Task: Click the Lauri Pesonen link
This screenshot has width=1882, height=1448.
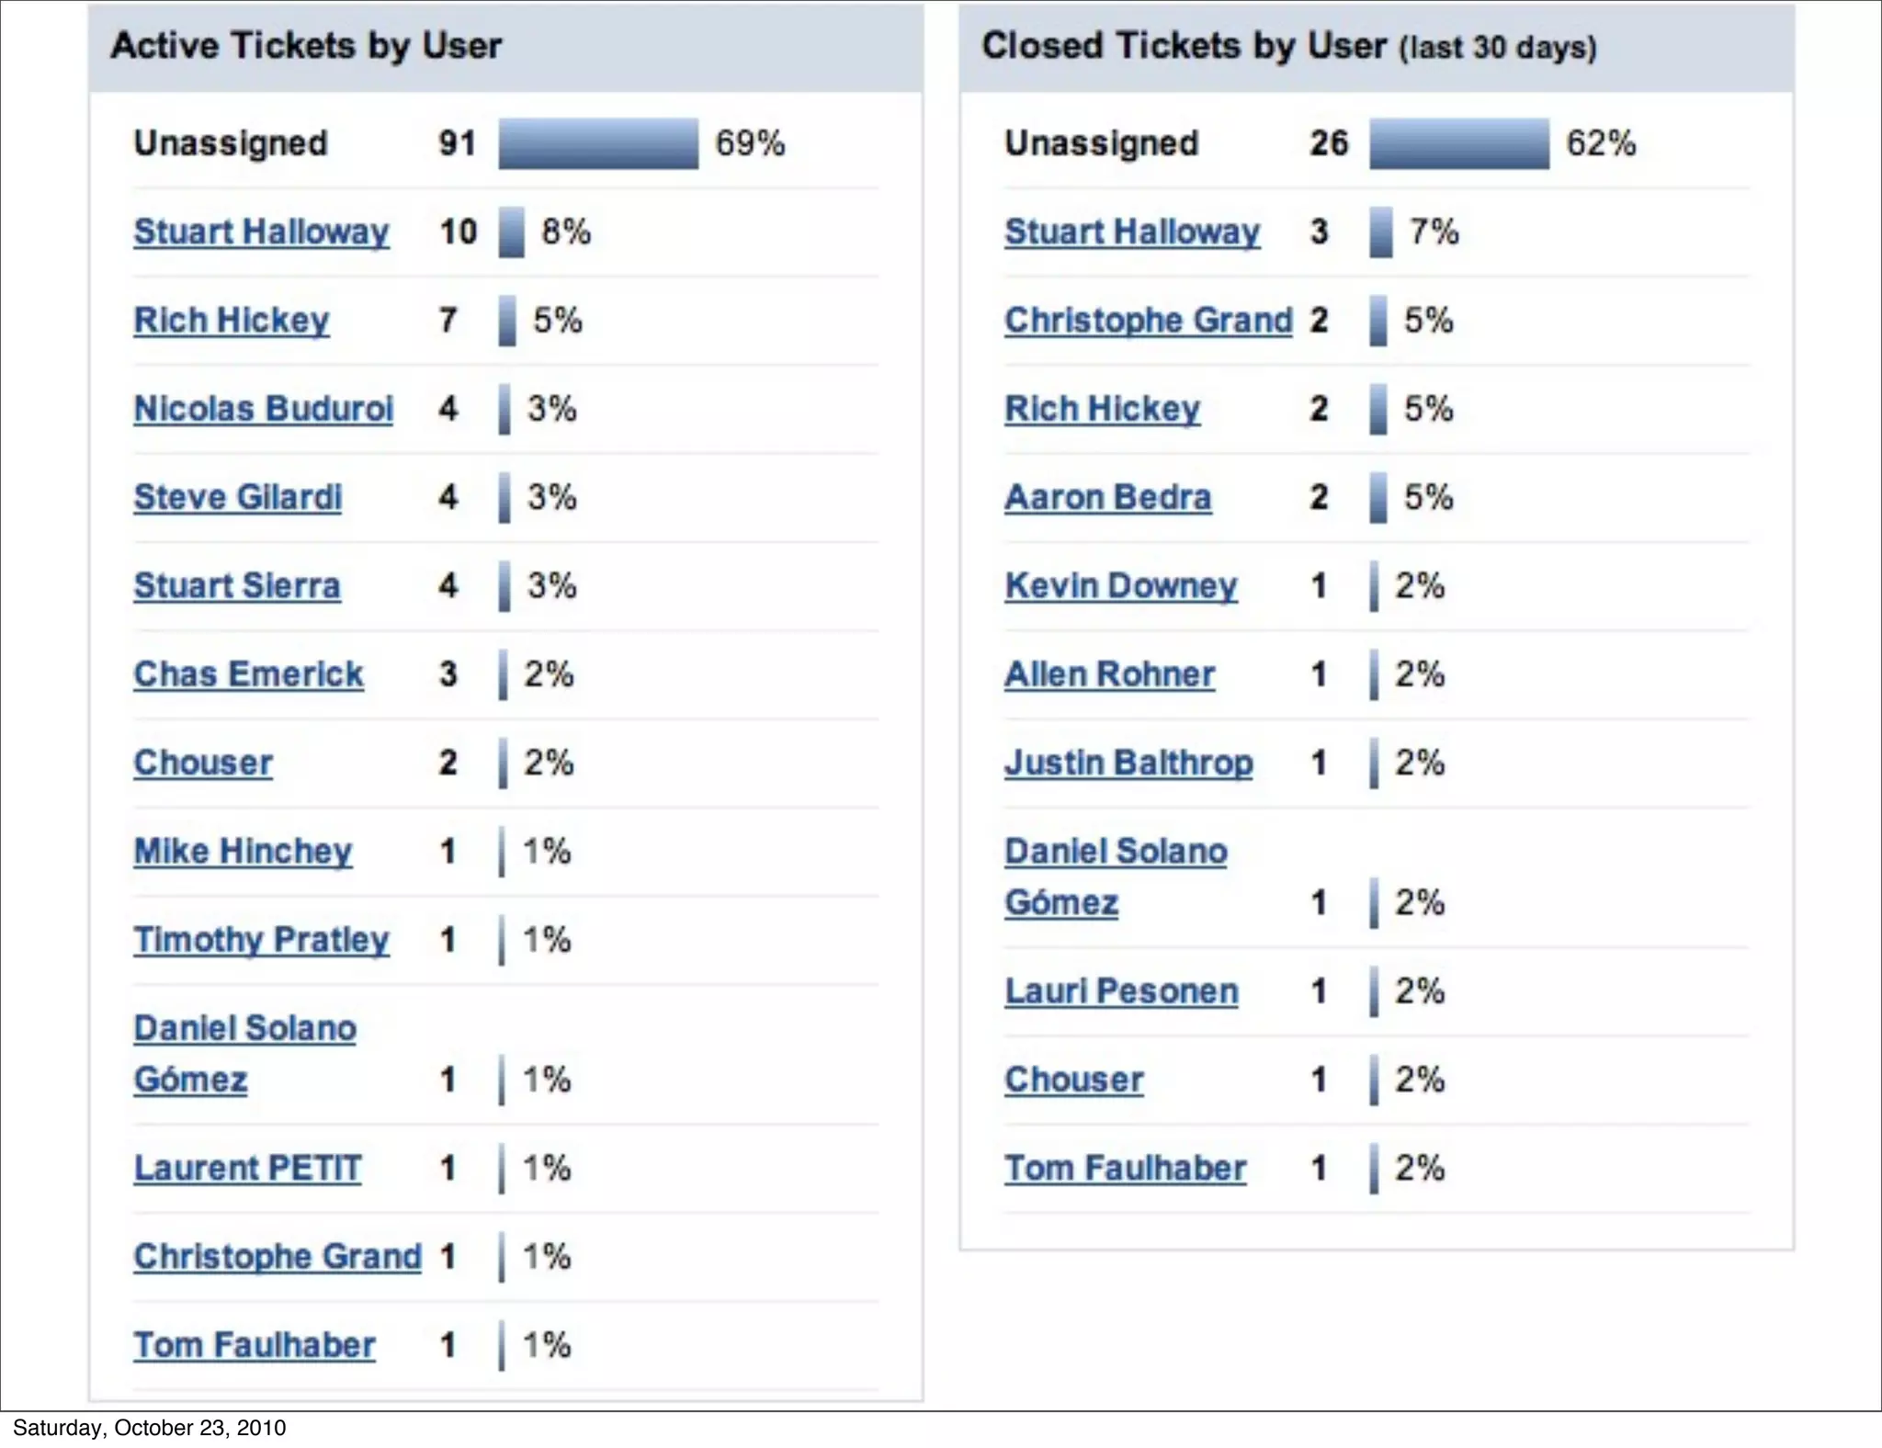Action: pyautogui.click(x=1121, y=990)
